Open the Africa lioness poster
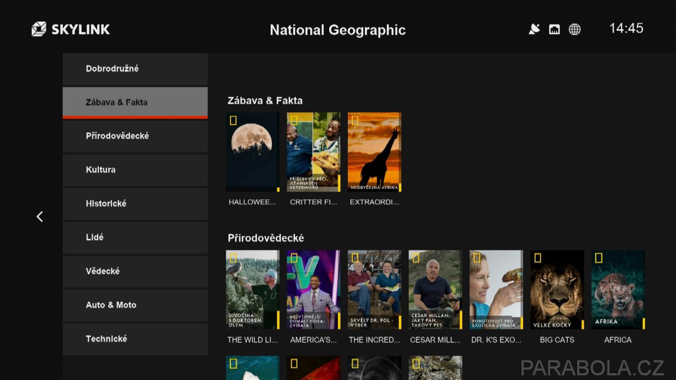 [618, 290]
